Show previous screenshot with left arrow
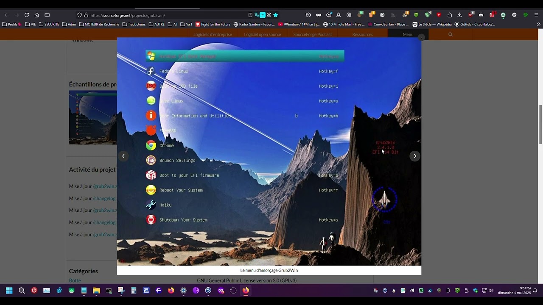543x305 pixels. (123, 156)
